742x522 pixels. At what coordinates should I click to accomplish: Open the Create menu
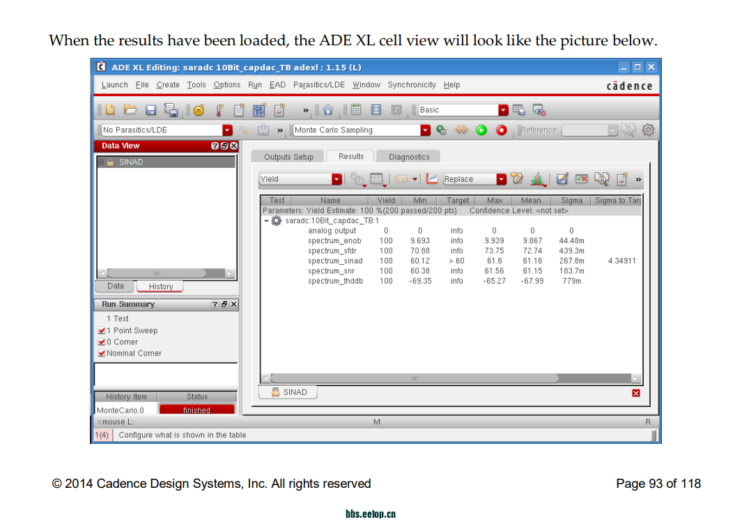pos(168,85)
